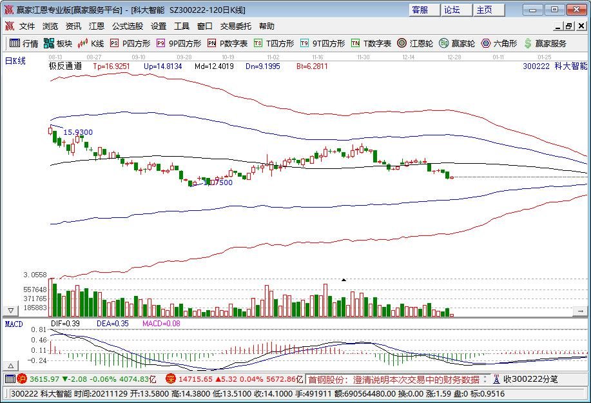Click the Up=14.8134 value

[x=163, y=66]
